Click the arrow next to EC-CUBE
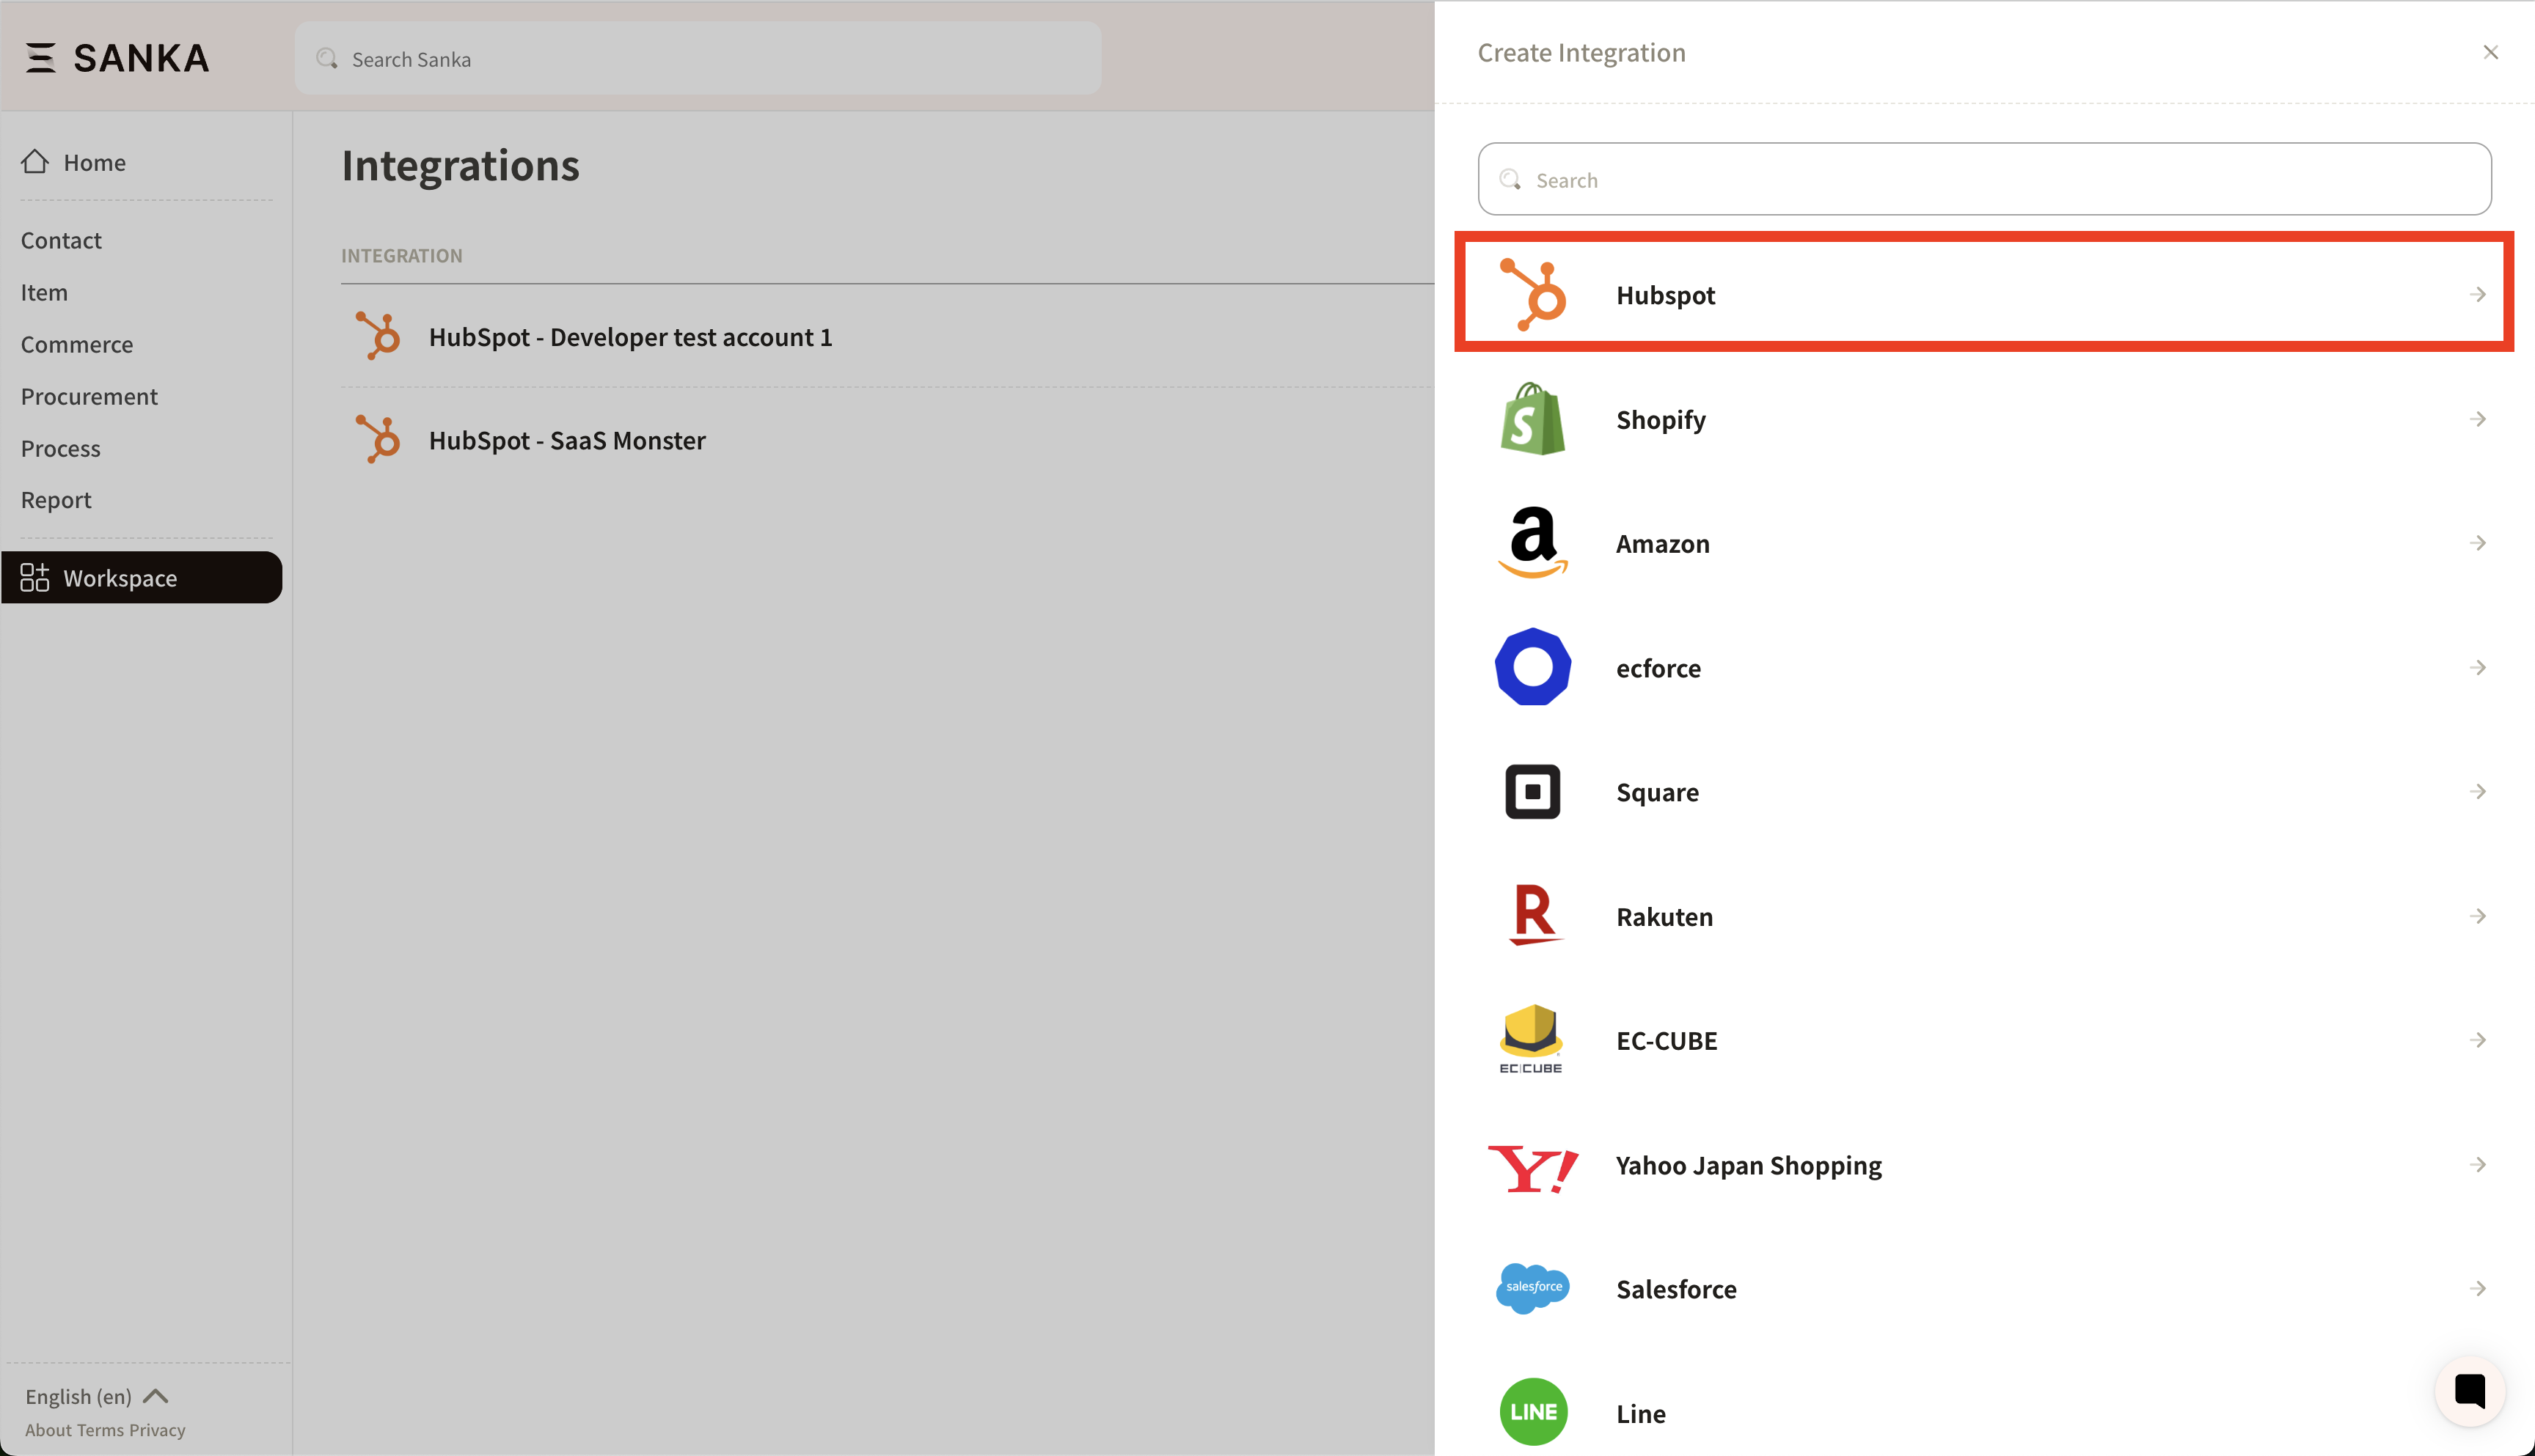Image resolution: width=2535 pixels, height=1456 pixels. click(2477, 1040)
